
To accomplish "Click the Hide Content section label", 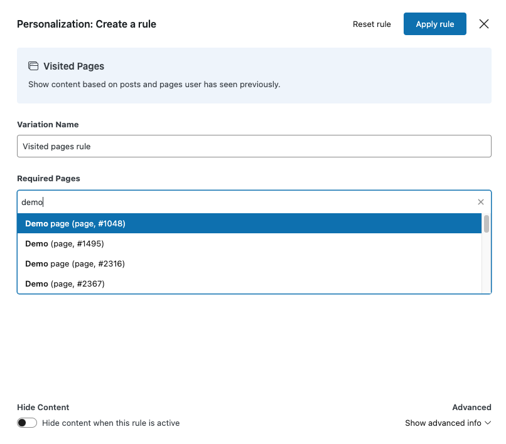I will tap(43, 408).
